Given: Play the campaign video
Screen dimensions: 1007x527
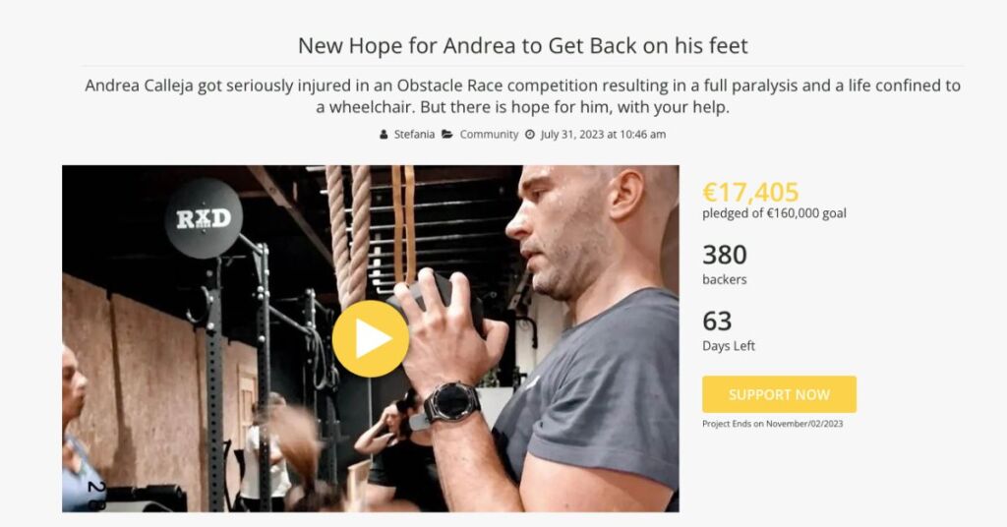Looking at the screenshot, I should coord(371,338).
